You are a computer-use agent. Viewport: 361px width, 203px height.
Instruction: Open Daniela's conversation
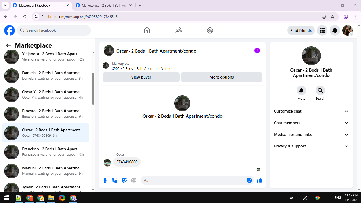pyautogui.click(x=45, y=76)
